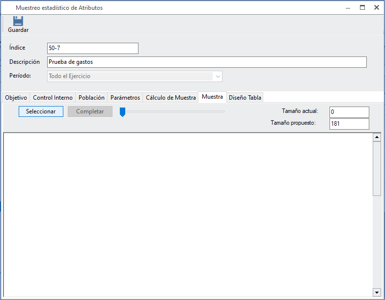This screenshot has width=385, height=300.
Task: Select the Parámetros tab
Action: click(x=125, y=98)
